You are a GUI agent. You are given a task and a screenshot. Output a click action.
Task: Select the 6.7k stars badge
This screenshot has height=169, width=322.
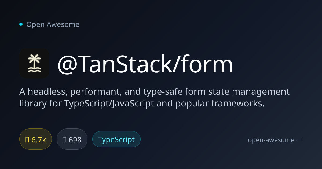pos(35,139)
